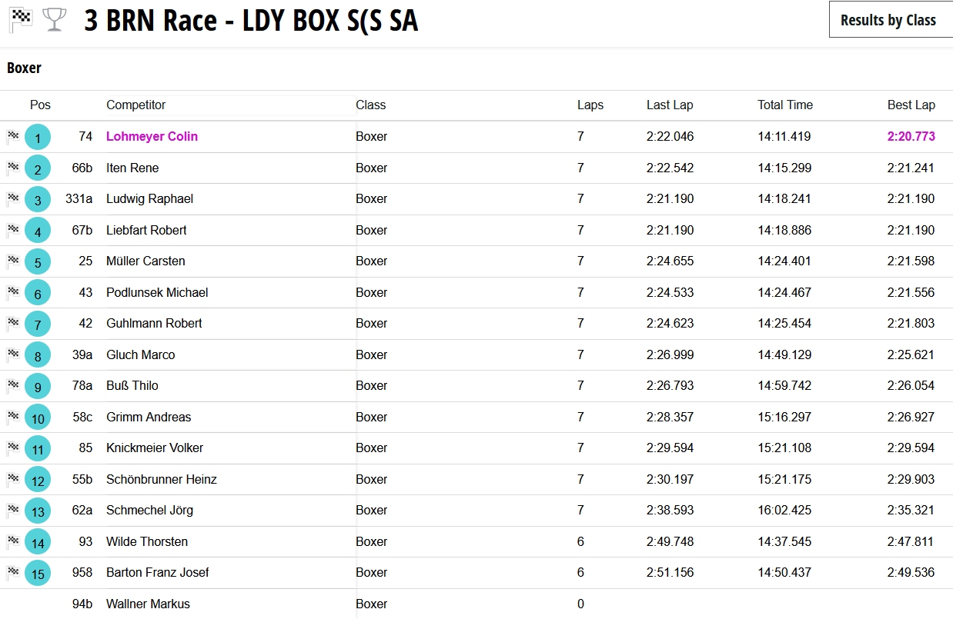953x619 pixels.
Task: Click the Total Time column header
Action: (x=784, y=105)
